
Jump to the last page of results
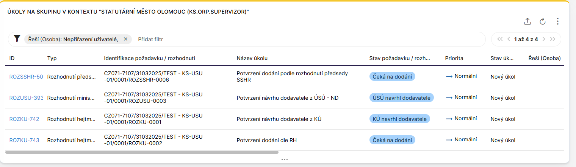(x=553, y=39)
